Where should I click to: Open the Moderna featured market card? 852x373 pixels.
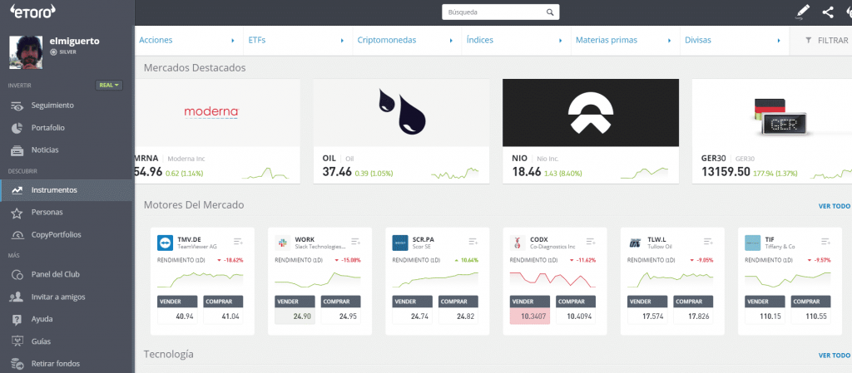pyautogui.click(x=217, y=132)
